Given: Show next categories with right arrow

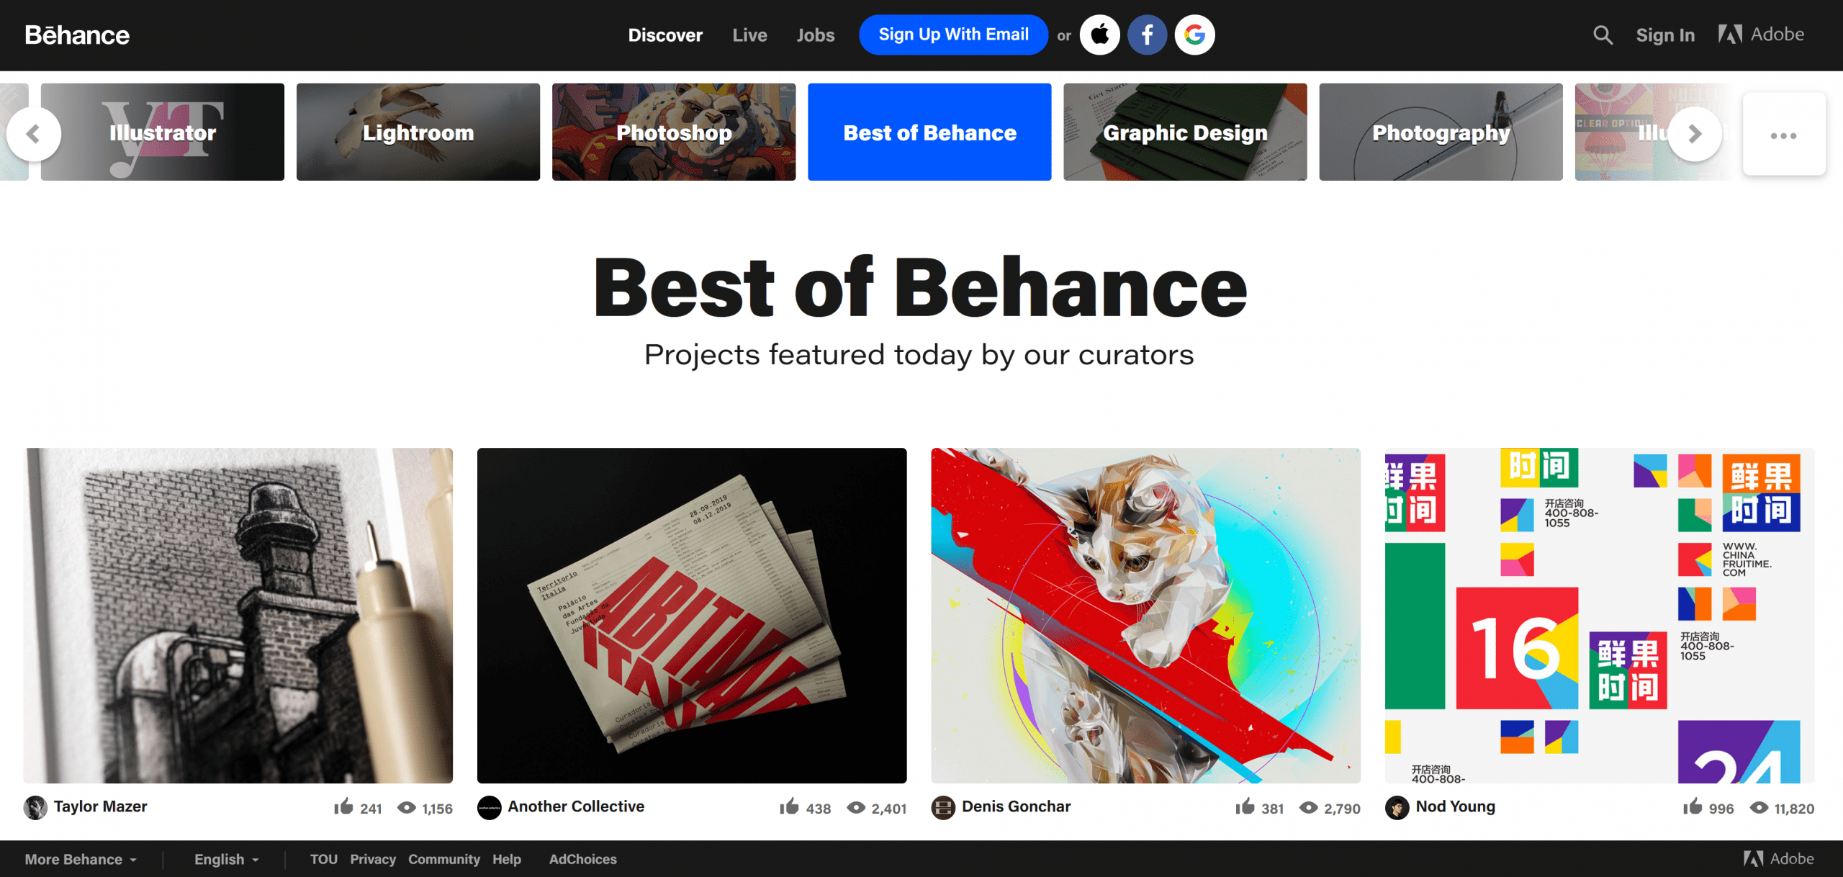Looking at the screenshot, I should tap(1695, 134).
